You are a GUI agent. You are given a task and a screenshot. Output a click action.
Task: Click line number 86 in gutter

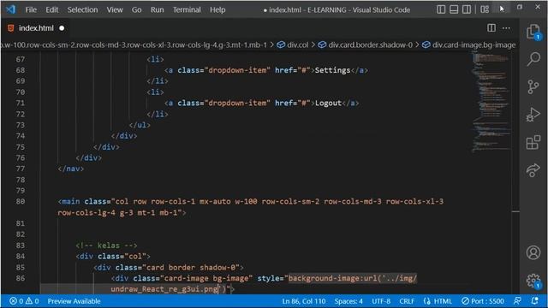coord(21,278)
